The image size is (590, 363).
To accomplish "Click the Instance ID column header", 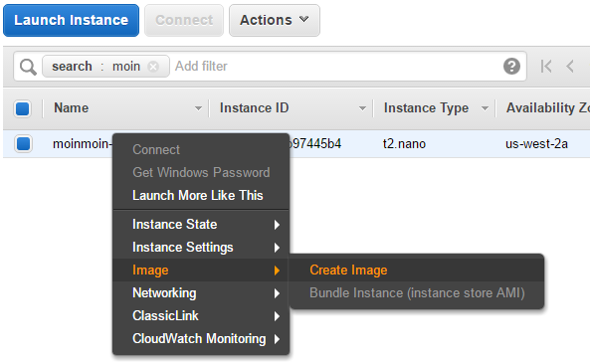I will point(254,108).
